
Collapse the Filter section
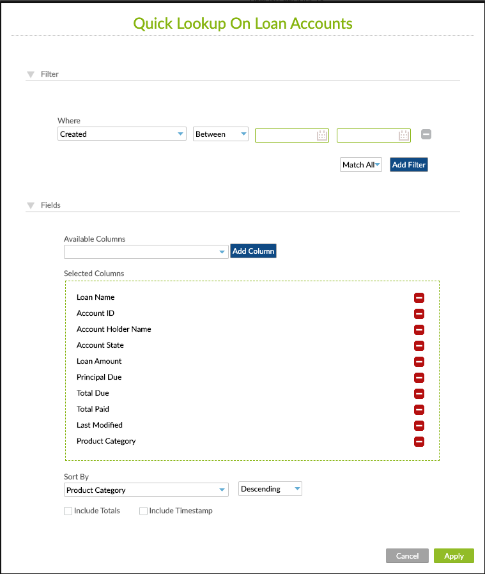pyautogui.click(x=30, y=74)
